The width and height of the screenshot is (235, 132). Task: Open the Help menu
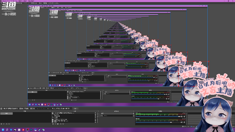(45, 3)
